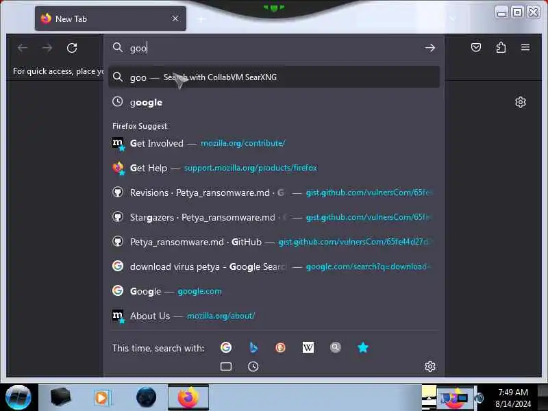This screenshot has height=411, width=548.
Task: Click the taskbar clock 7:49 AM
Action: tap(513, 392)
